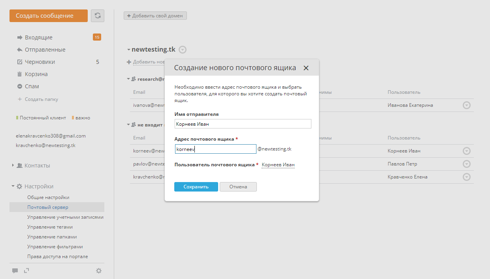The height and width of the screenshot is (279, 490).
Task: Close the mailbox creation dialog
Action: pos(306,68)
